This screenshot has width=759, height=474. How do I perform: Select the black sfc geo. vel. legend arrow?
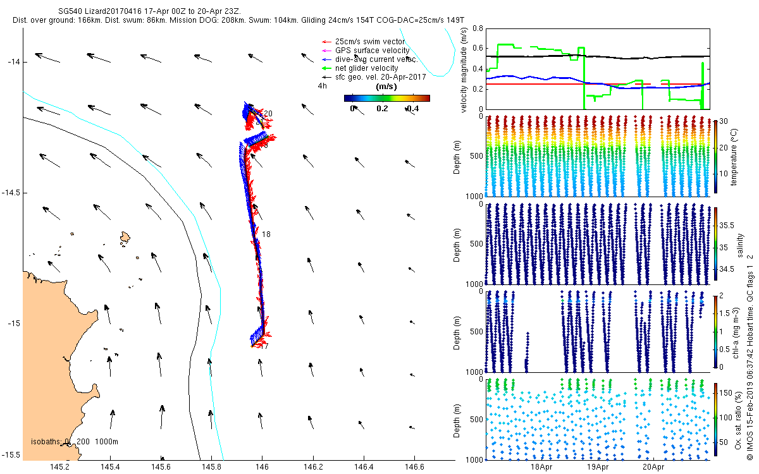[x=326, y=76]
